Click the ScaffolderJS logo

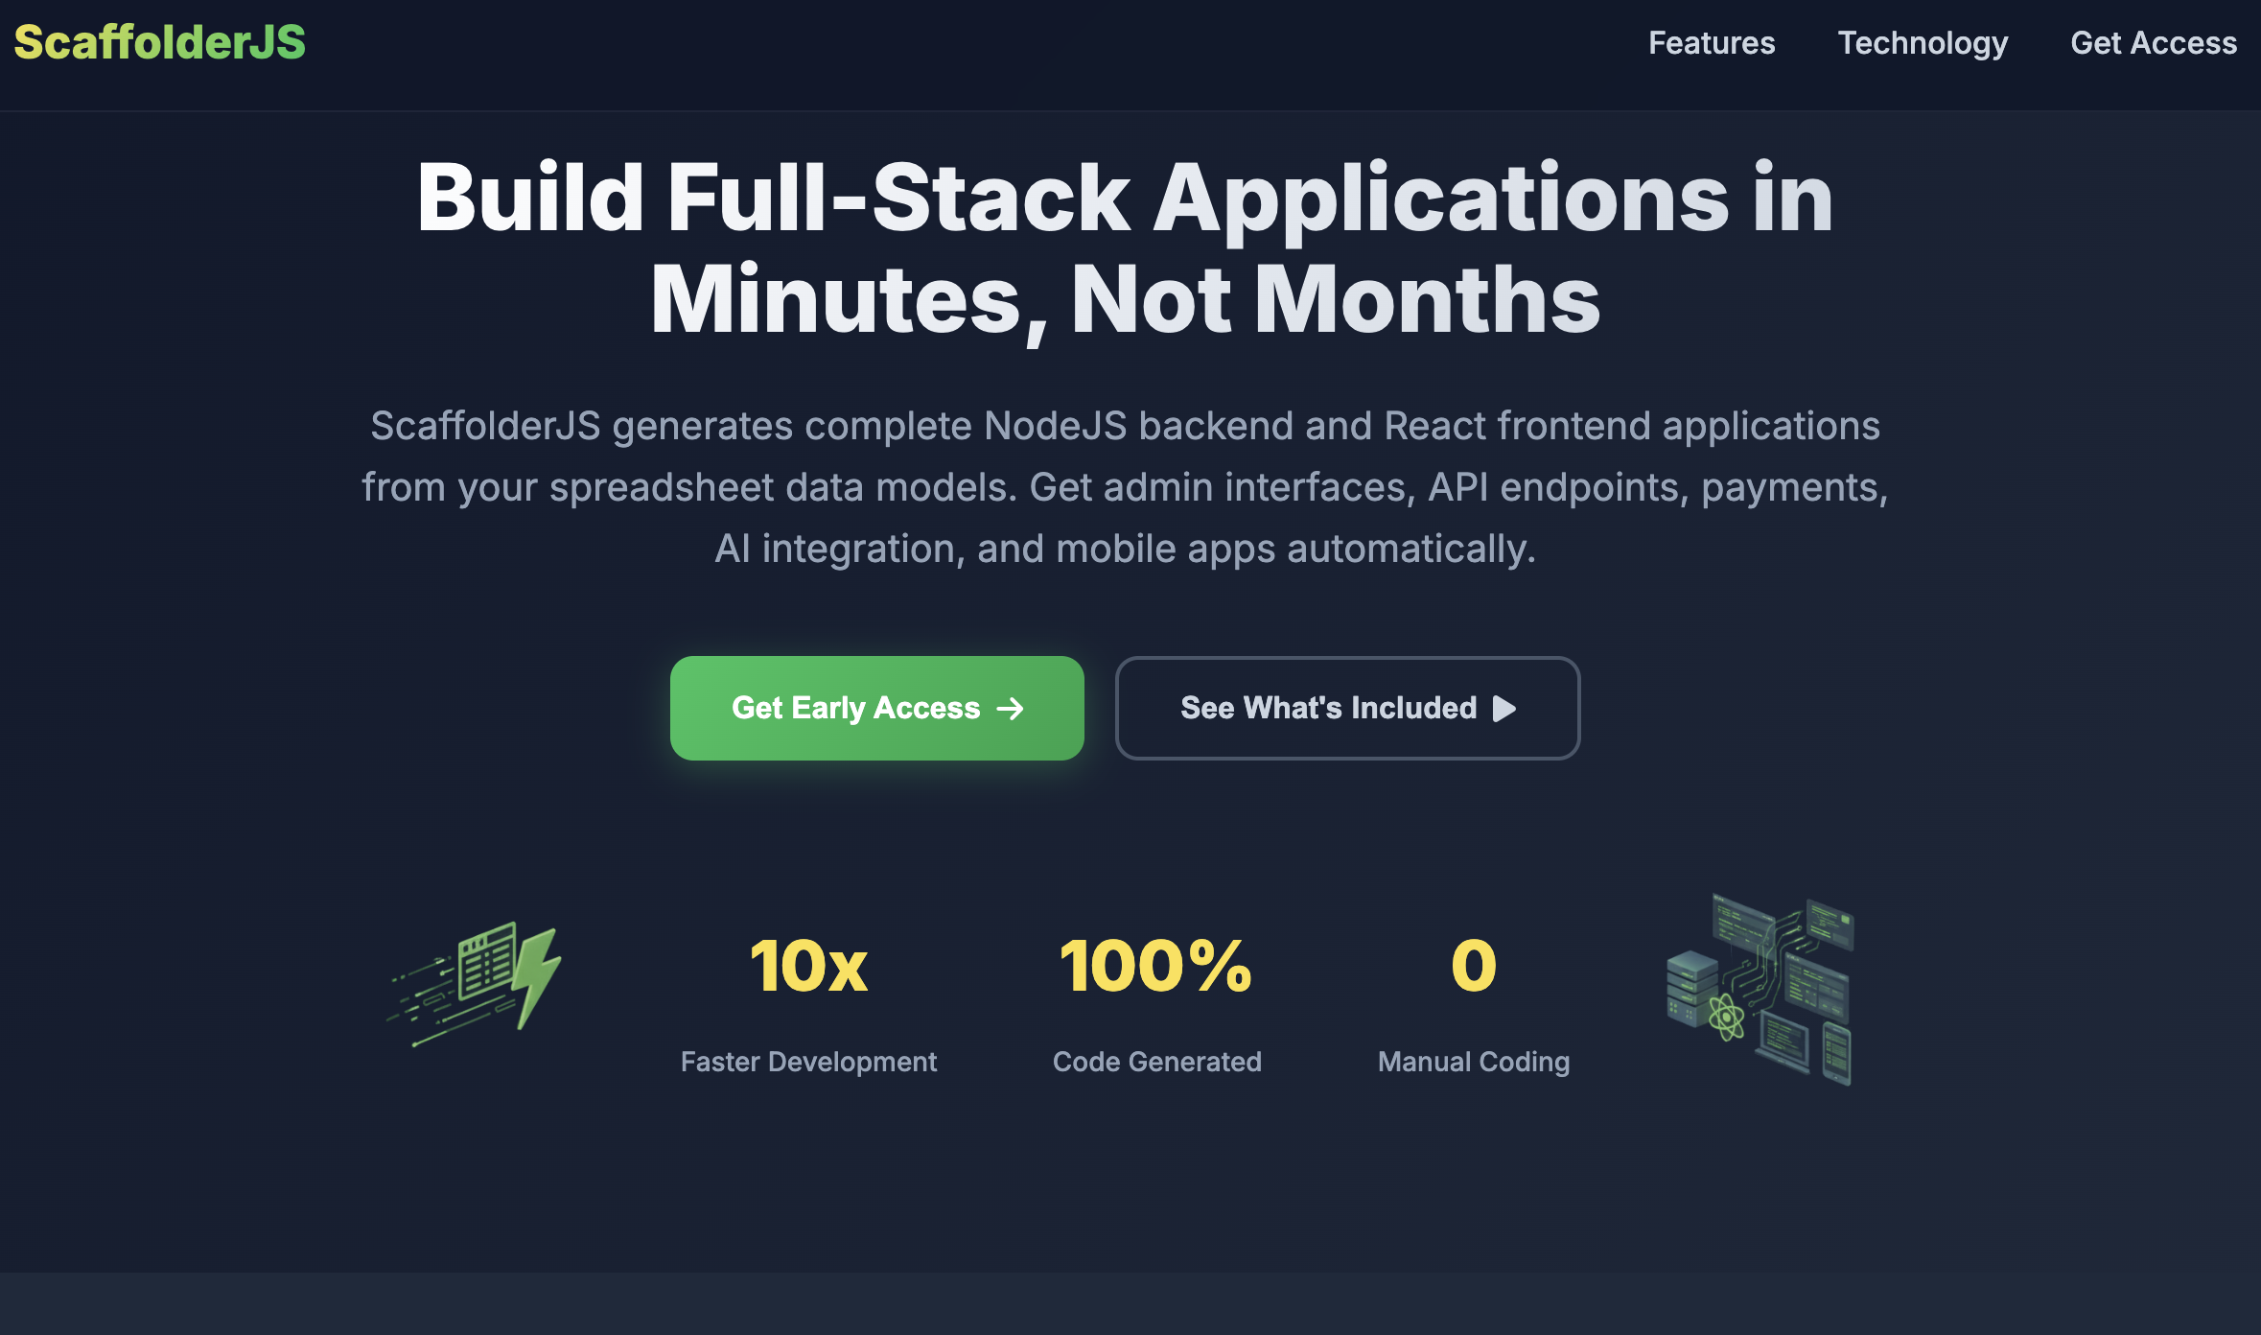pos(157,42)
